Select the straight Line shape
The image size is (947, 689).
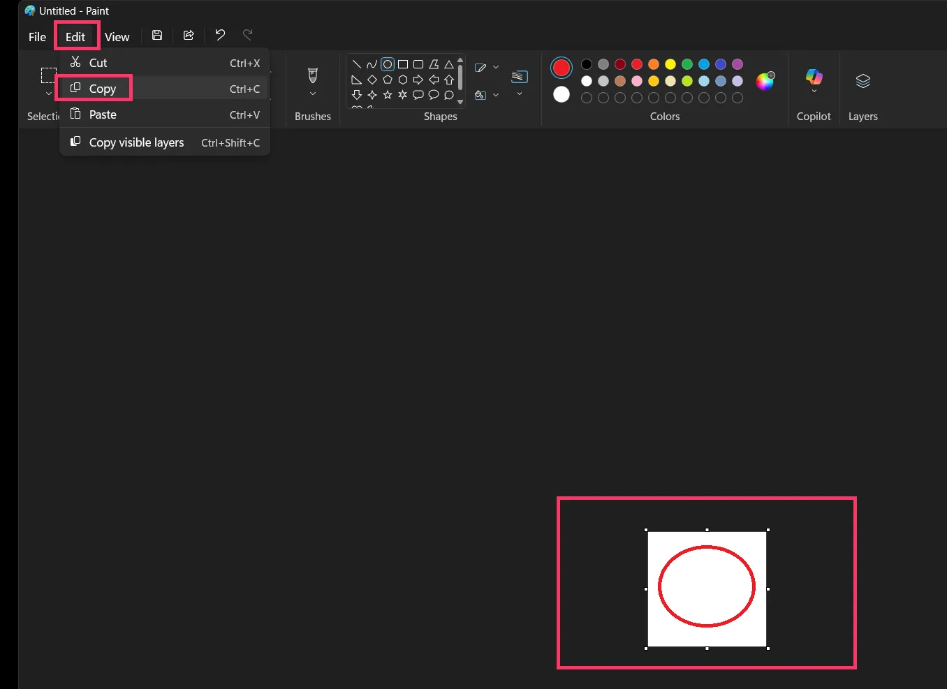tap(357, 64)
